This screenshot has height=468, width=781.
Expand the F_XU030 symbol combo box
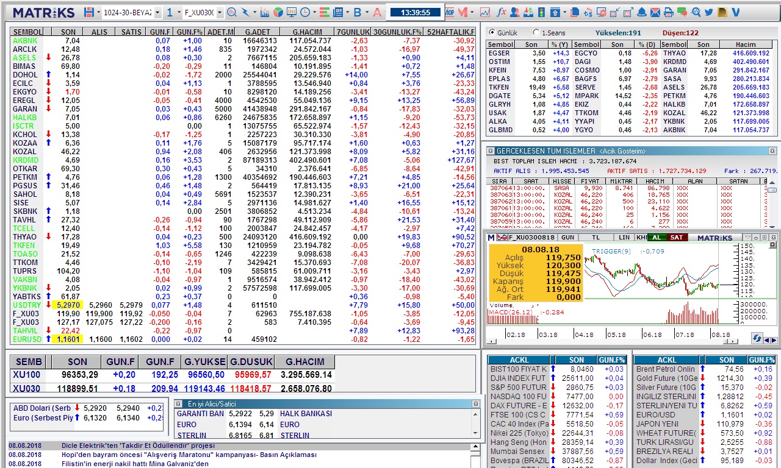[x=220, y=12]
